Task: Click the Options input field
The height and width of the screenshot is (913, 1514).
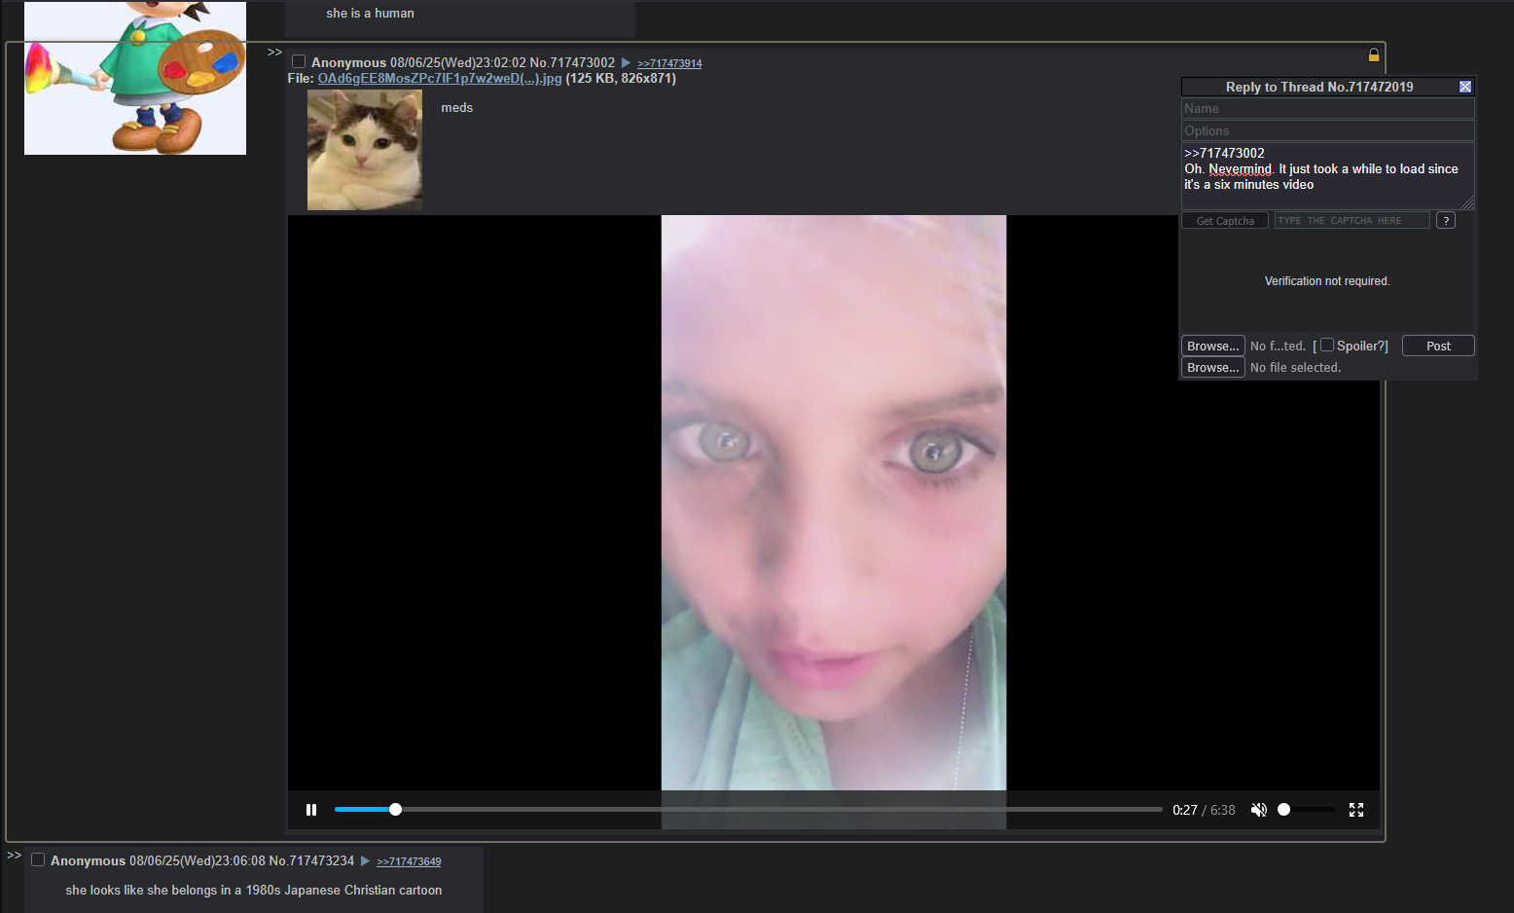Action: (x=1328, y=130)
